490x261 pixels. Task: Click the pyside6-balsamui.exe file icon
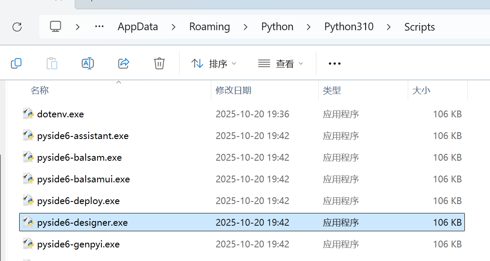(28, 179)
